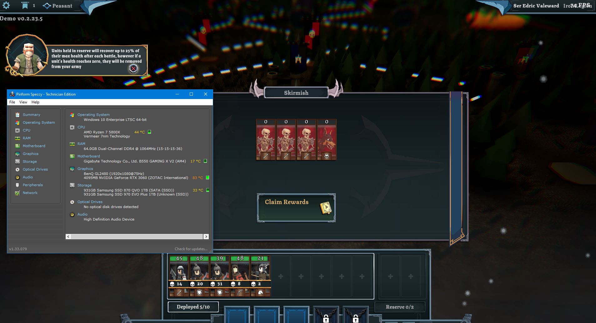Image resolution: width=596 pixels, height=323 pixels.
Task: Select Operating System in the Speccy sidebar
Action: (x=39, y=122)
